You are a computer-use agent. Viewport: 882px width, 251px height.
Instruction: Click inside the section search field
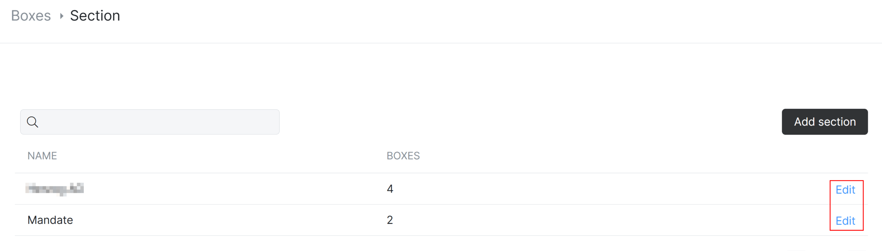tap(150, 122)
